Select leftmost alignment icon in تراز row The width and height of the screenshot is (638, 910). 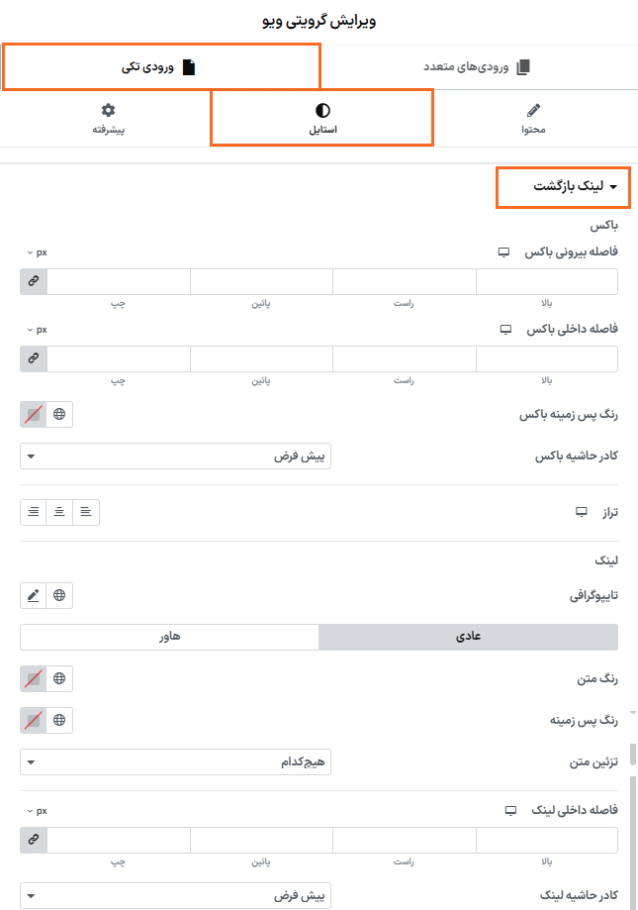(x=33, y=512)
